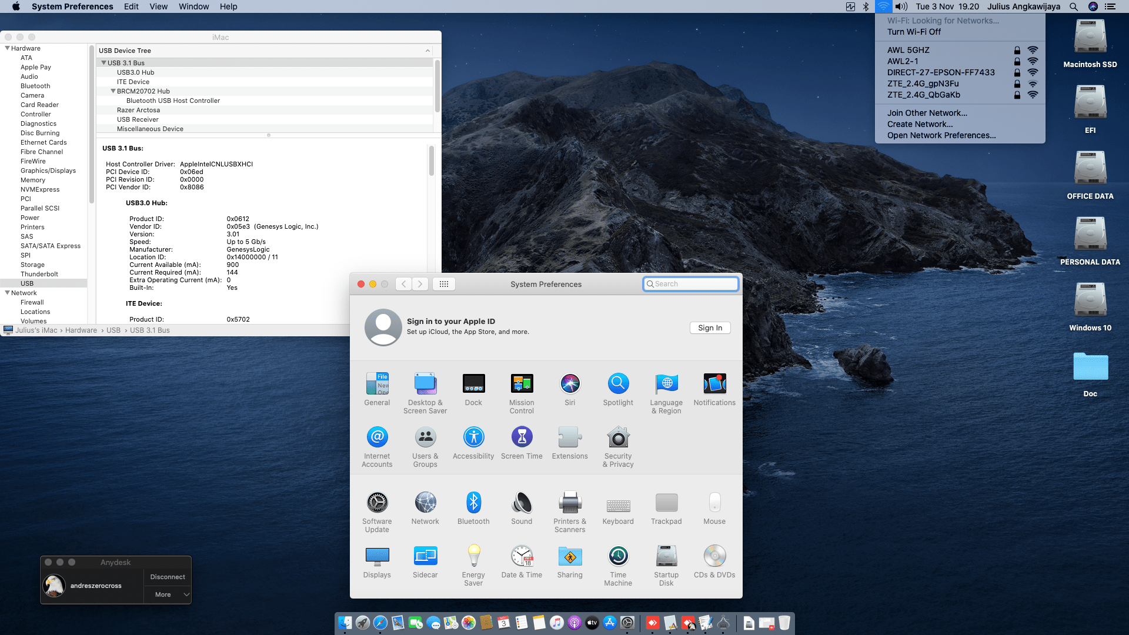
Task: Select Bluetooth in System Information sidebar
Action: click(35, 86)
